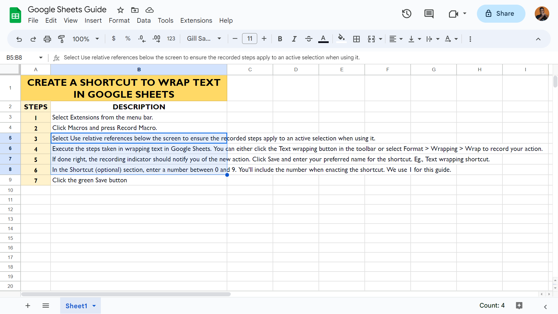Open the Format menu
558x314 pixels.
pyautogui.click(x=119, y=20)
